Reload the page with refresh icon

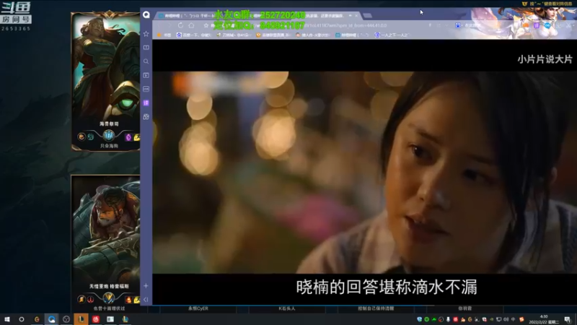pos(180,25)
